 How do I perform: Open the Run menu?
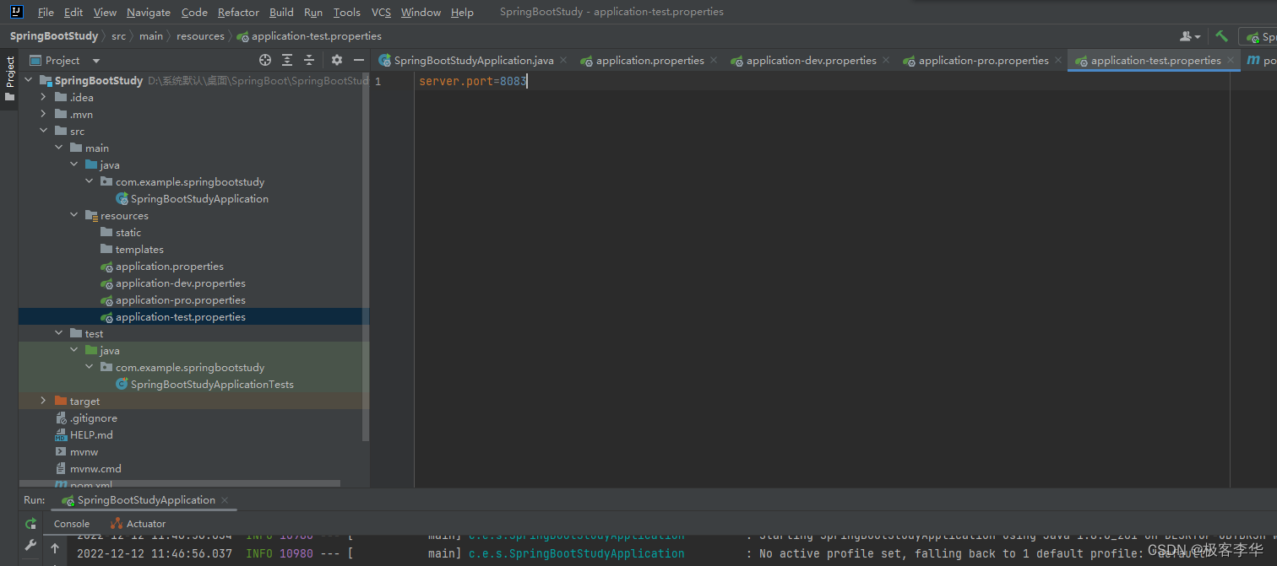pos(313,13)
